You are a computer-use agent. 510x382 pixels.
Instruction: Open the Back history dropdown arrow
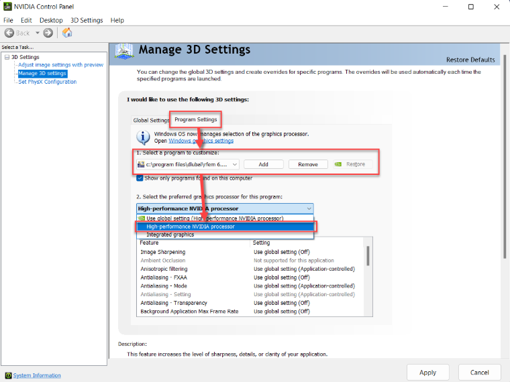[38, 33]
